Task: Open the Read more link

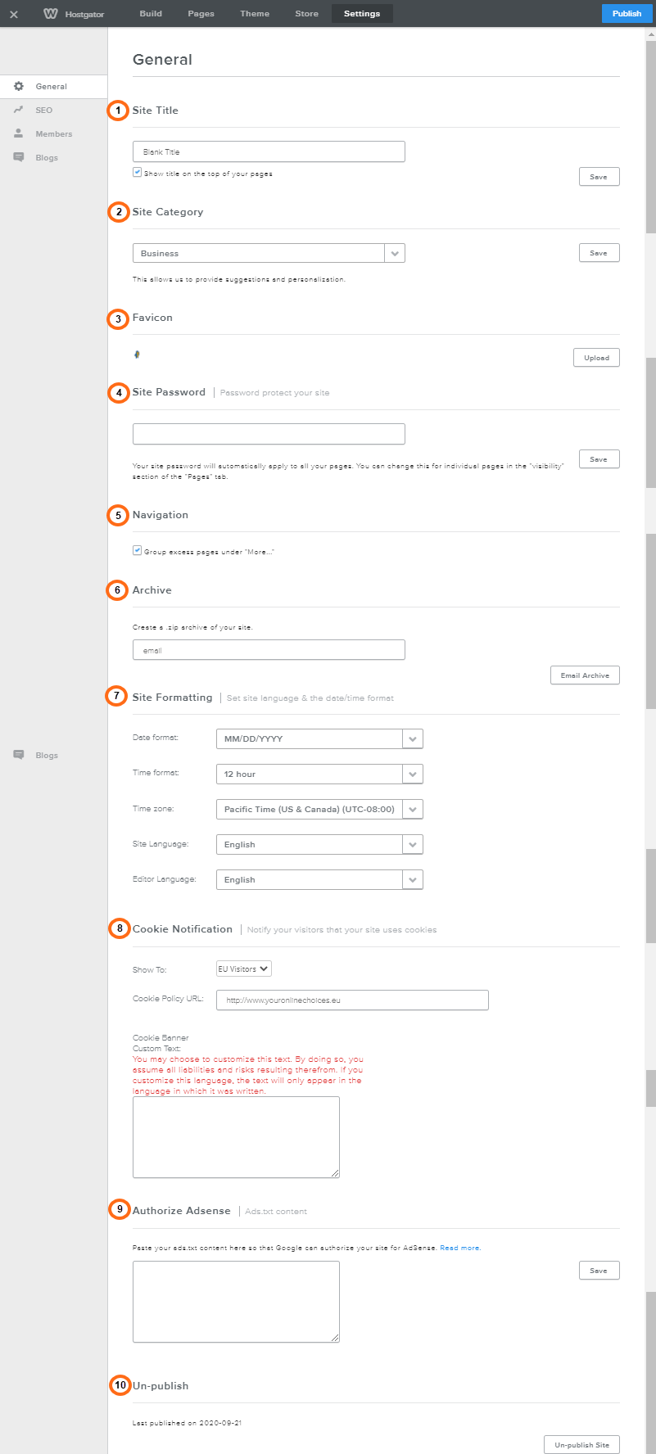Action: click(x=460, y=1248)
